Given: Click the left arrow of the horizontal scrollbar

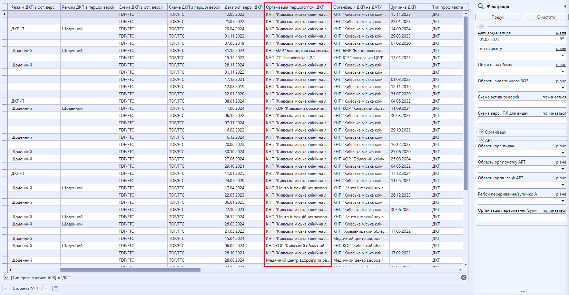Looking at the screenshot, I should click(10, 270).
